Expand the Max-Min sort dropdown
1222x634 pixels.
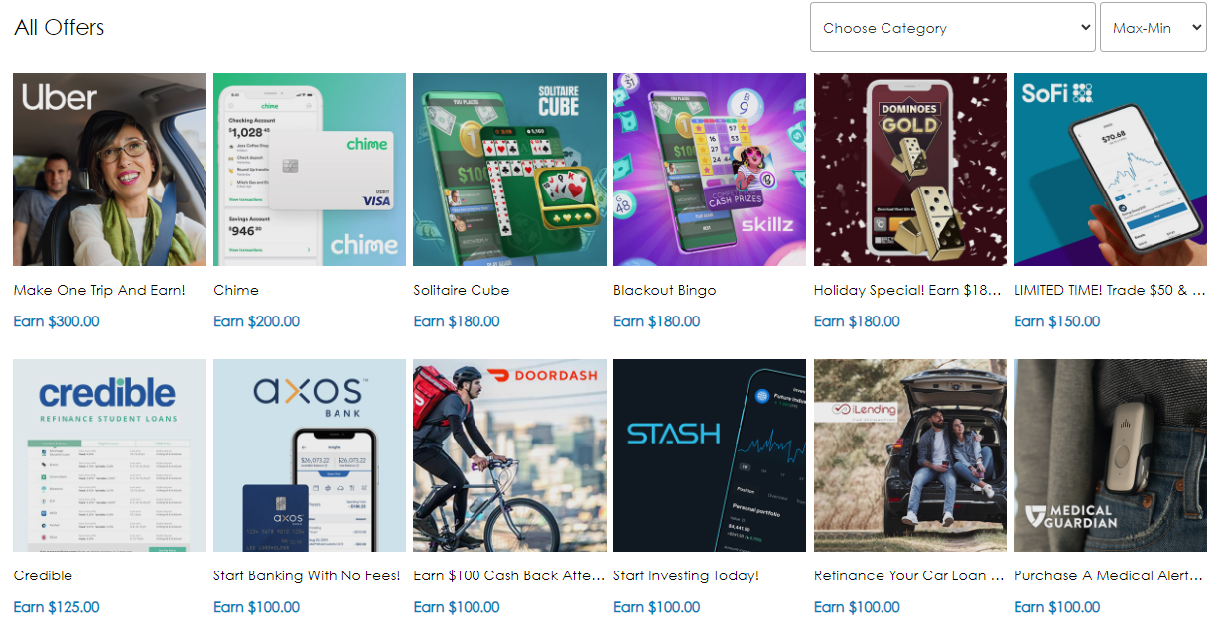(x=1154, y=27)
